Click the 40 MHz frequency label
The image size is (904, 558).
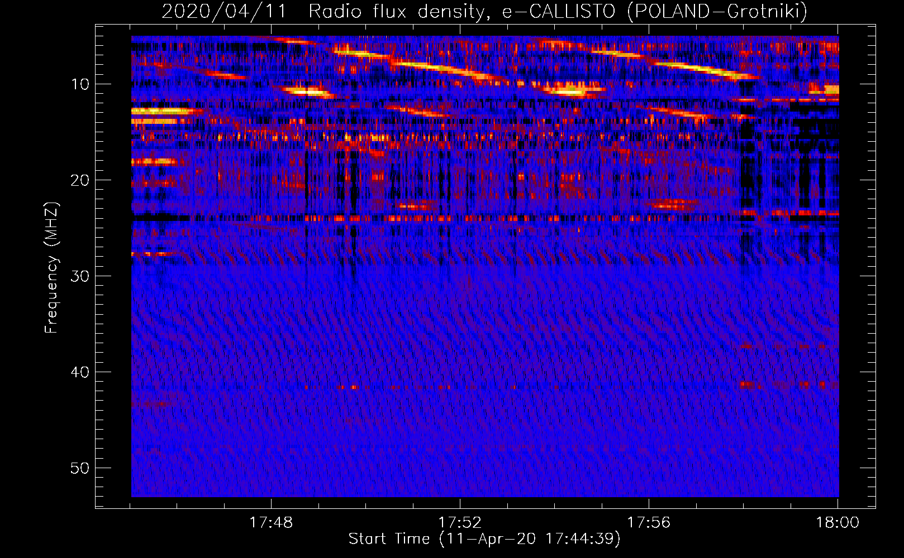[x=80, y=372]
